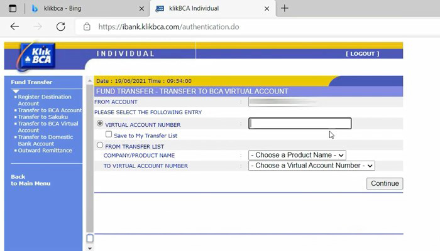Image resolution: width=440 pixels, height=251 pixels.
Task: Open Choose a Virtual Account Number dropdown
Action: pyautogui.click(x=312, y=166)
